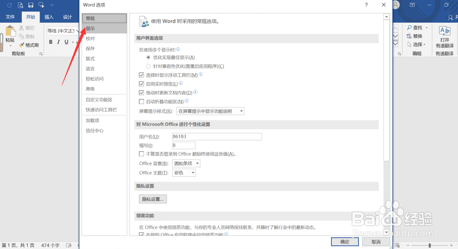
Task: Toggle show mini toolbar on selection
Action: pos(141,75)
